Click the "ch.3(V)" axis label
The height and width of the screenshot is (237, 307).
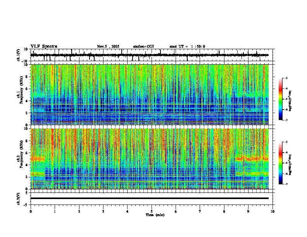[19, 199]
